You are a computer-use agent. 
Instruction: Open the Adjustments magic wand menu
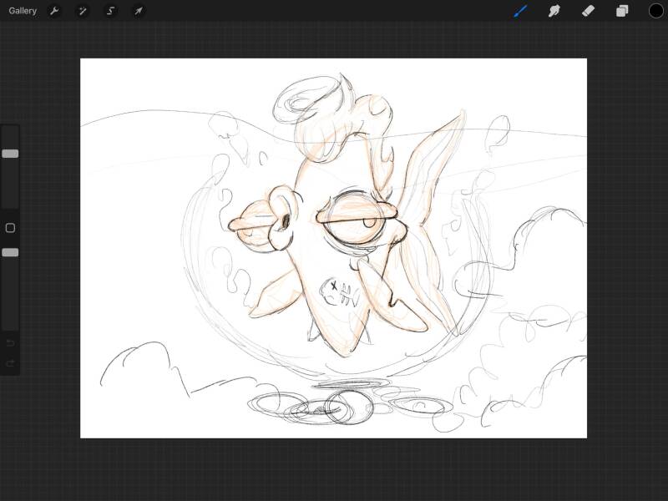click(82, 11)
